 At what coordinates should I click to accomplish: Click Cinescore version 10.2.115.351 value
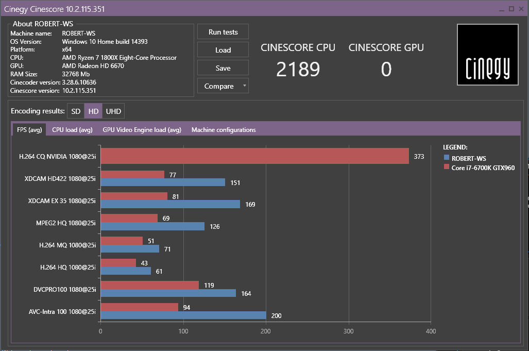tap(79, 90)
